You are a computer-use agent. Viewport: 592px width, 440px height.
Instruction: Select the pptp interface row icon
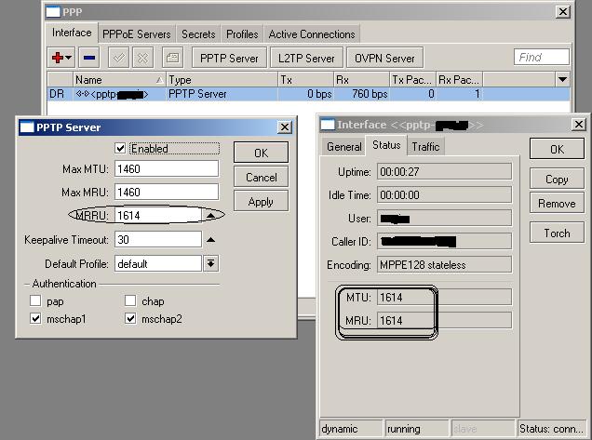point(82,94)
